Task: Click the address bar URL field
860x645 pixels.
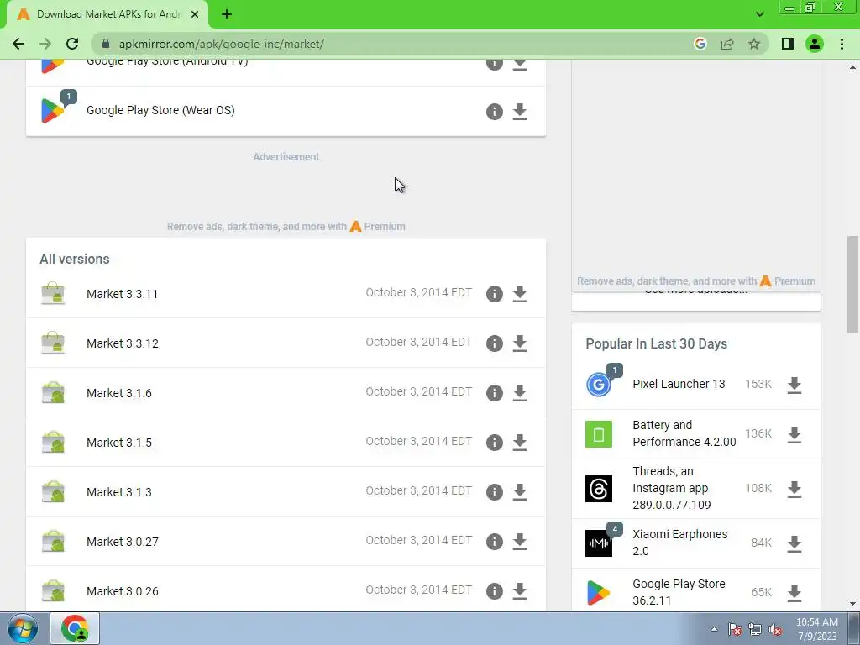Action: coord(395,44)
